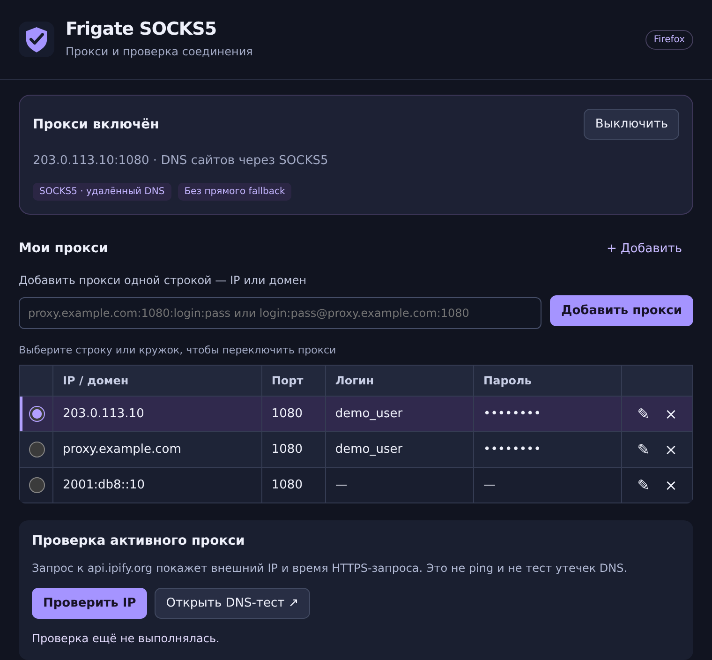The height and width of the screenshot is (660, 712).
Task: Click the SOCKS5 · удалённый DNS tag
Action: coord(102,191)
